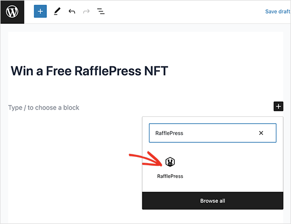This screenshot has width=291, height=224.
Task: Undo the last change
Action: coord(72,11)
